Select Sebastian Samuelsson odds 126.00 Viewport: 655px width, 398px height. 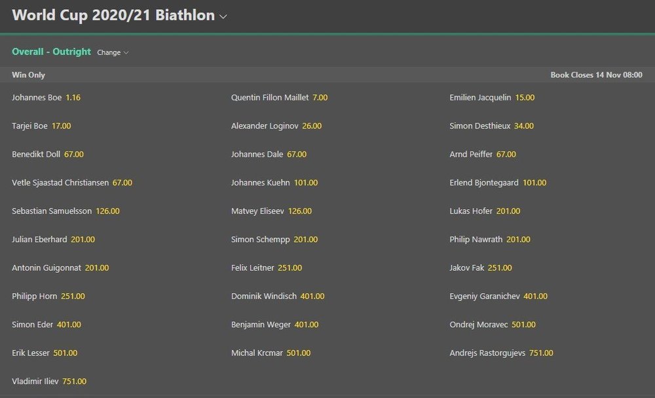tap(107, 211)
